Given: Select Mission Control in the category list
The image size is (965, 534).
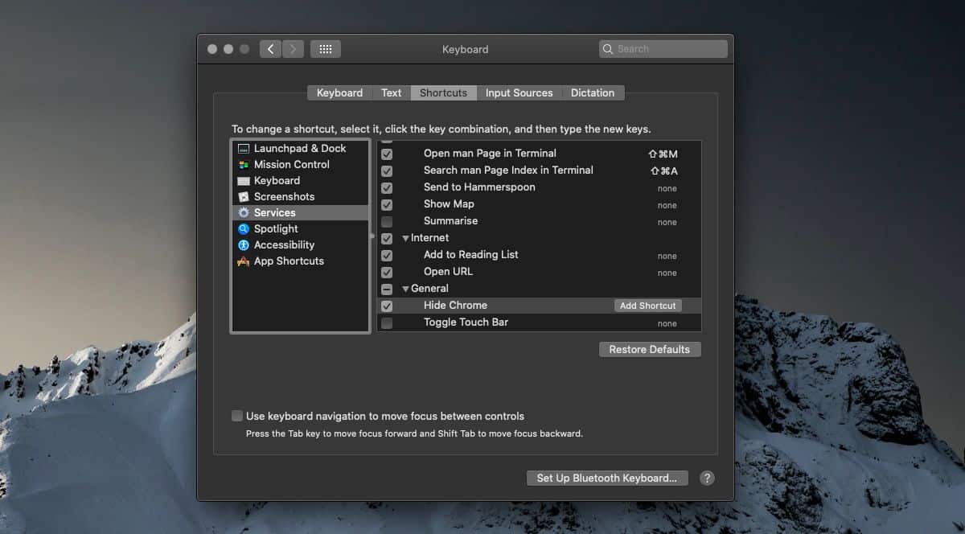Looking at the screenshot, I should point(300,165).
